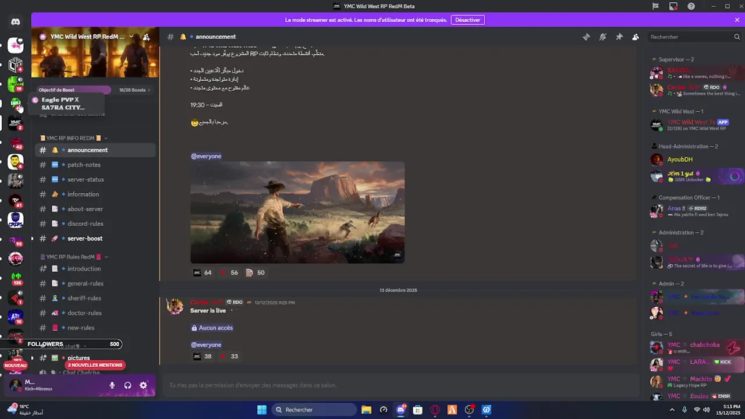Click the reaction showing 33

tap(229, 356)
